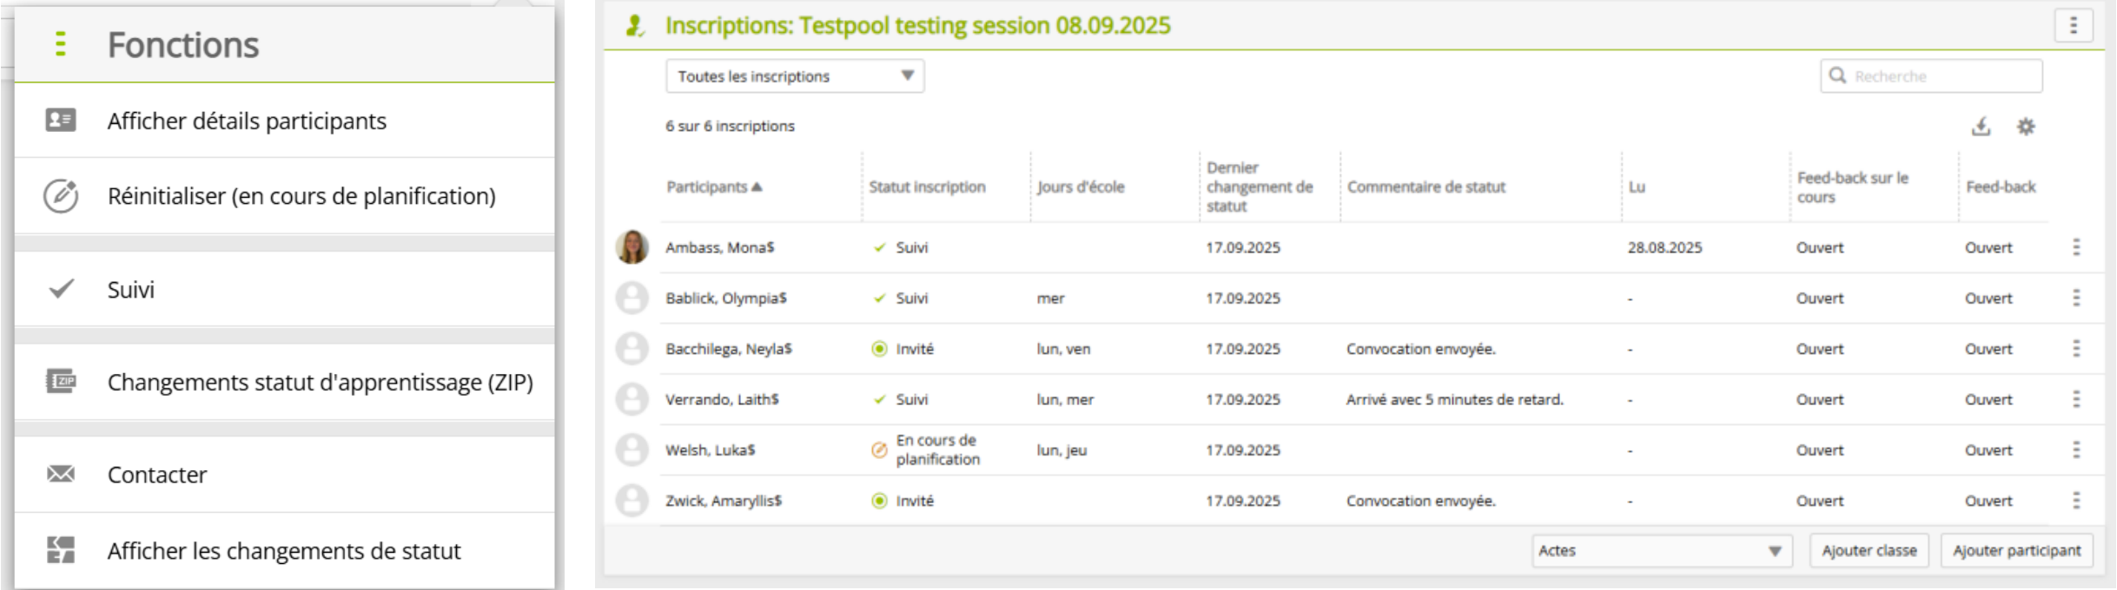Viewport: 2117px width, 590px height.
Task: Click Mona Ambass's profile photo
Action: click(x=632, y=247)
